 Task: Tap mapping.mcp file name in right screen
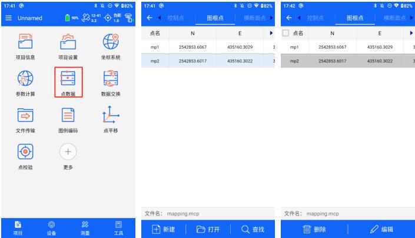323,213
